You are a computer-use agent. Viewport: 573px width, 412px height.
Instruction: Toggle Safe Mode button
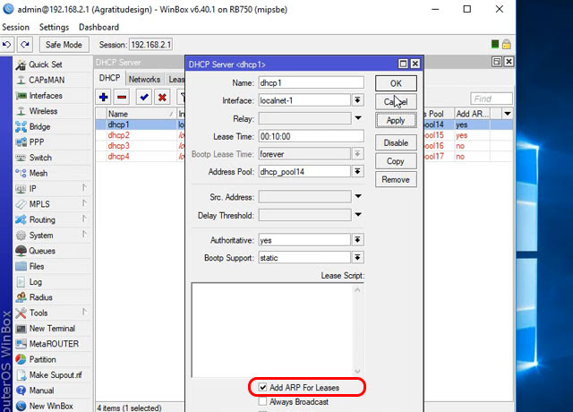[x=64, y=45]
